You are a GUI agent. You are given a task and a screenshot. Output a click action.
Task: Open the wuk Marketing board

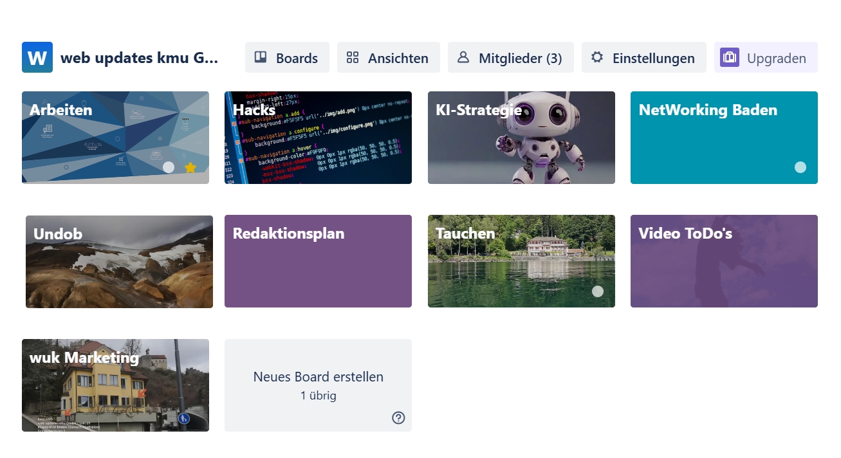115,385
